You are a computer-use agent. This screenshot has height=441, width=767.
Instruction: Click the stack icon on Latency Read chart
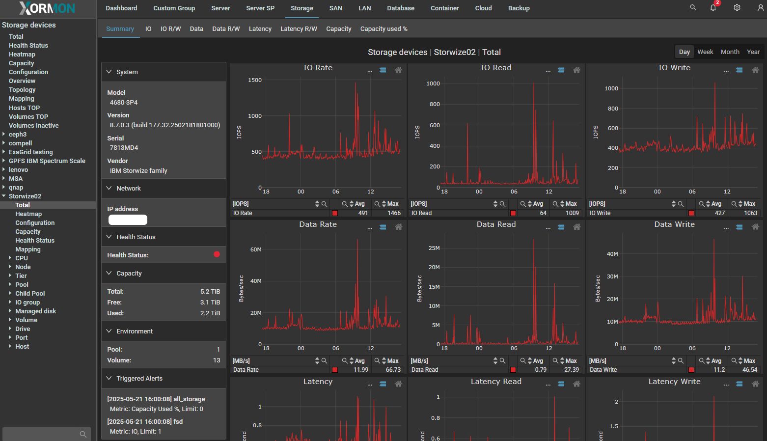tap(561, 384)
